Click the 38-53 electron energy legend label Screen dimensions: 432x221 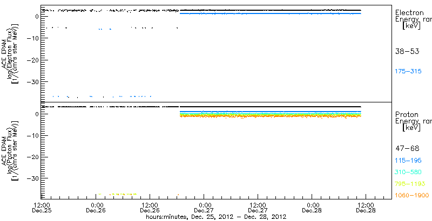[x=407, y=51]
